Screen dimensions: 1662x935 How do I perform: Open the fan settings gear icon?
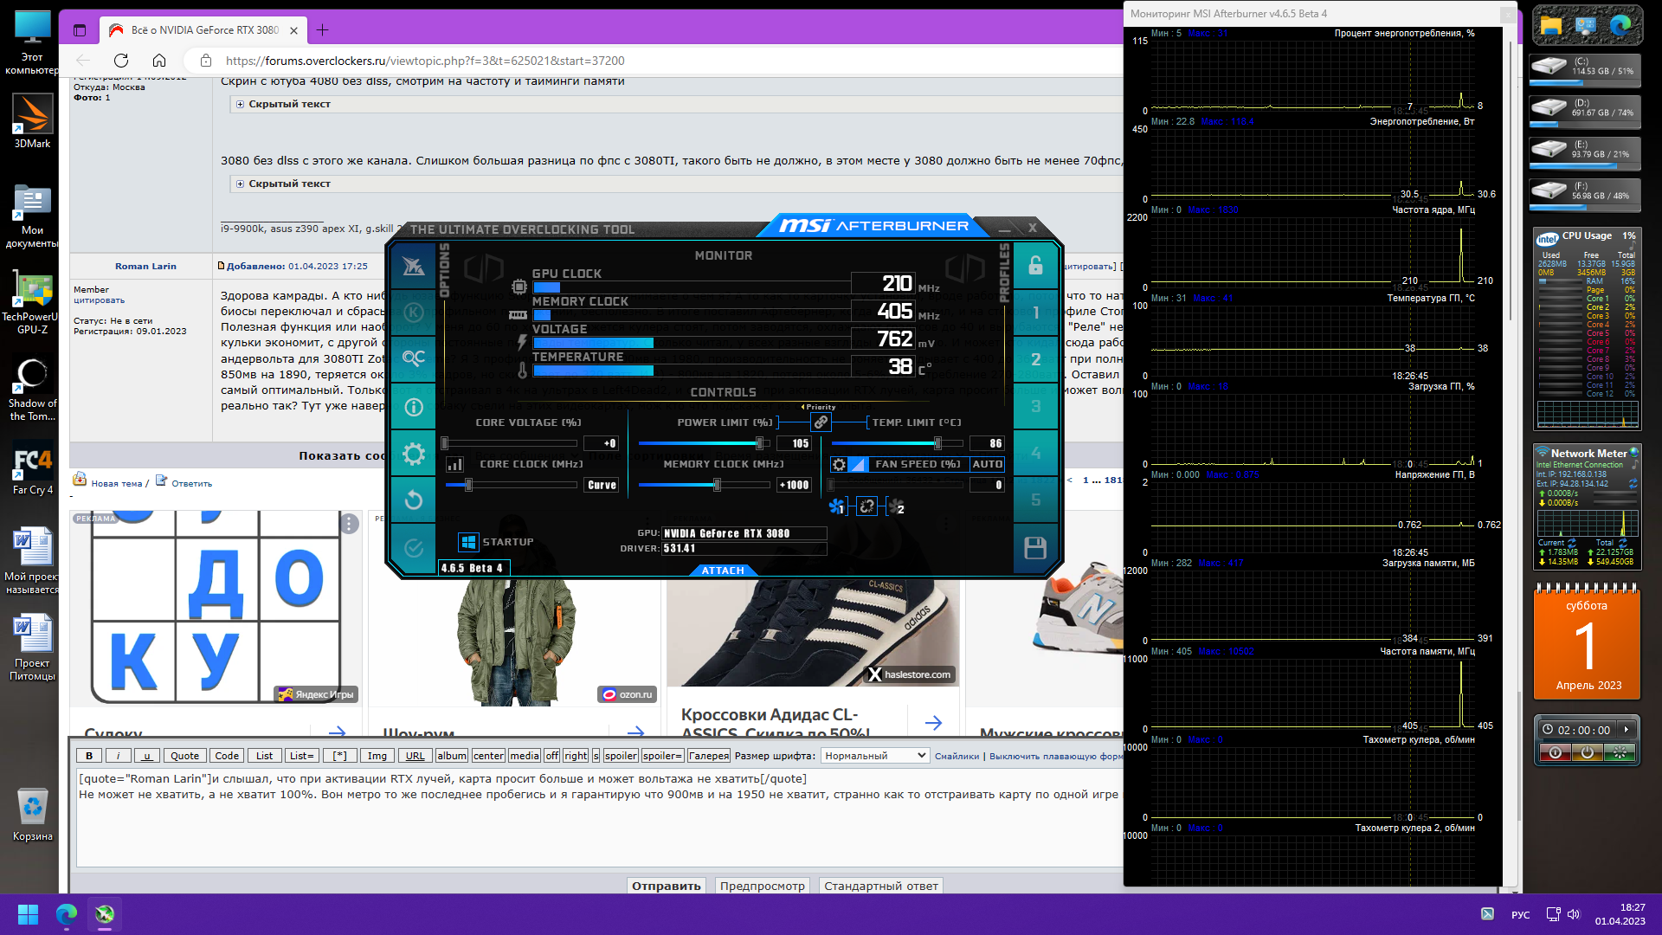839,465
